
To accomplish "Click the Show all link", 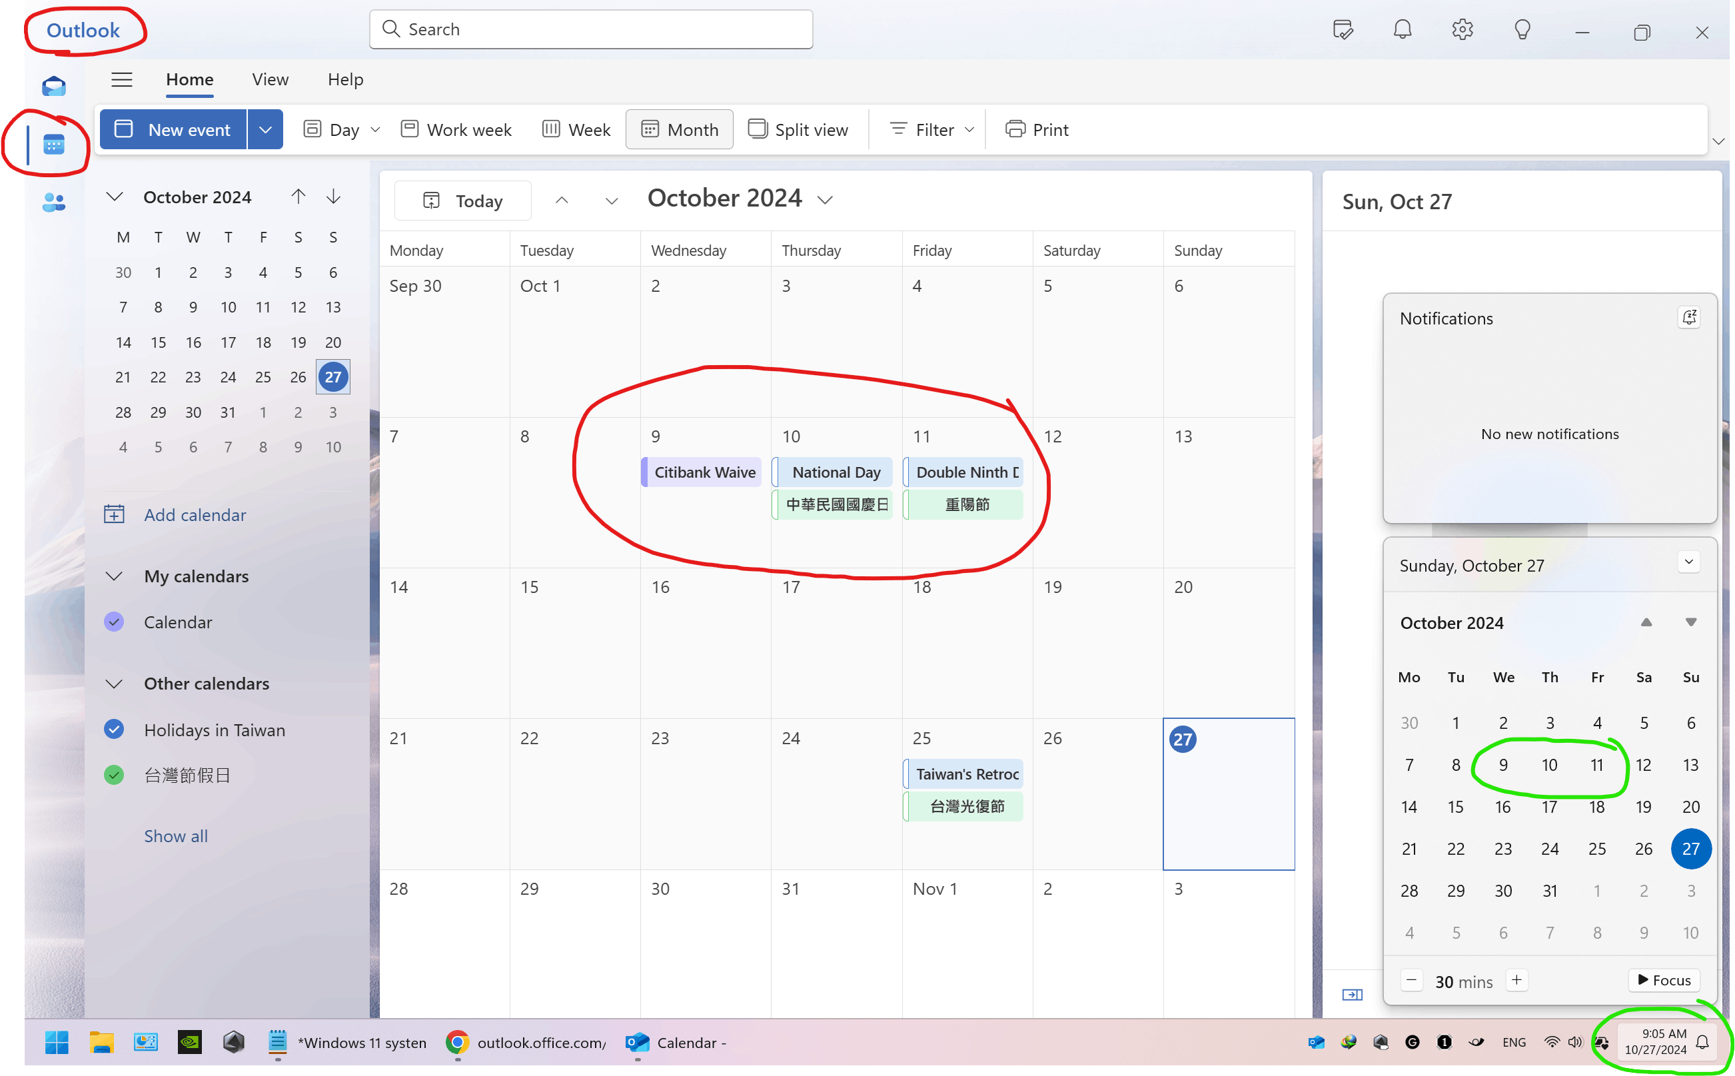I will pyautogui.click(x=176, y=836).
